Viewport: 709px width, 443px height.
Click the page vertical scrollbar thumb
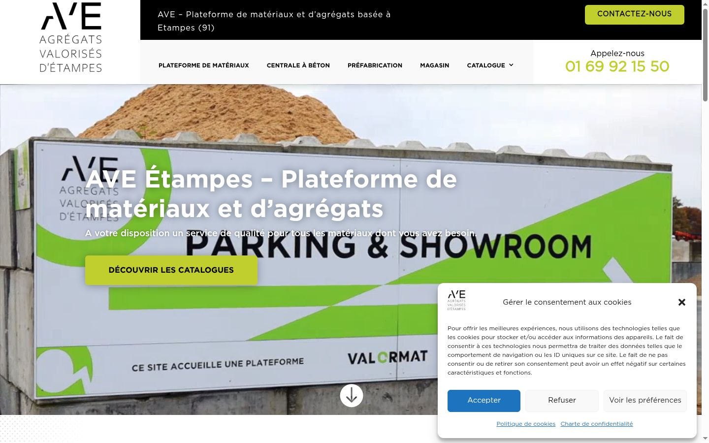pos(705,54)
